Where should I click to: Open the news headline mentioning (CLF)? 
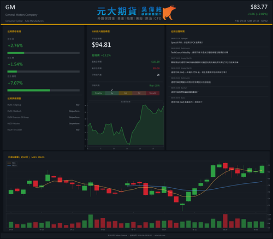coord(205,62)
